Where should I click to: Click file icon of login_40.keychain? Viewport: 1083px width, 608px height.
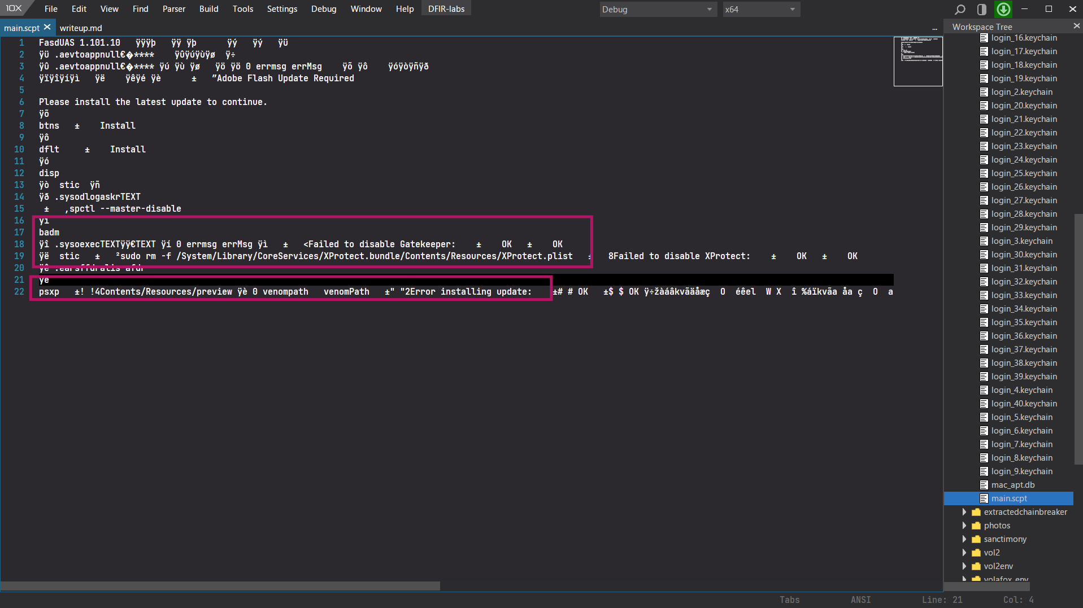[x=984, y=404]
